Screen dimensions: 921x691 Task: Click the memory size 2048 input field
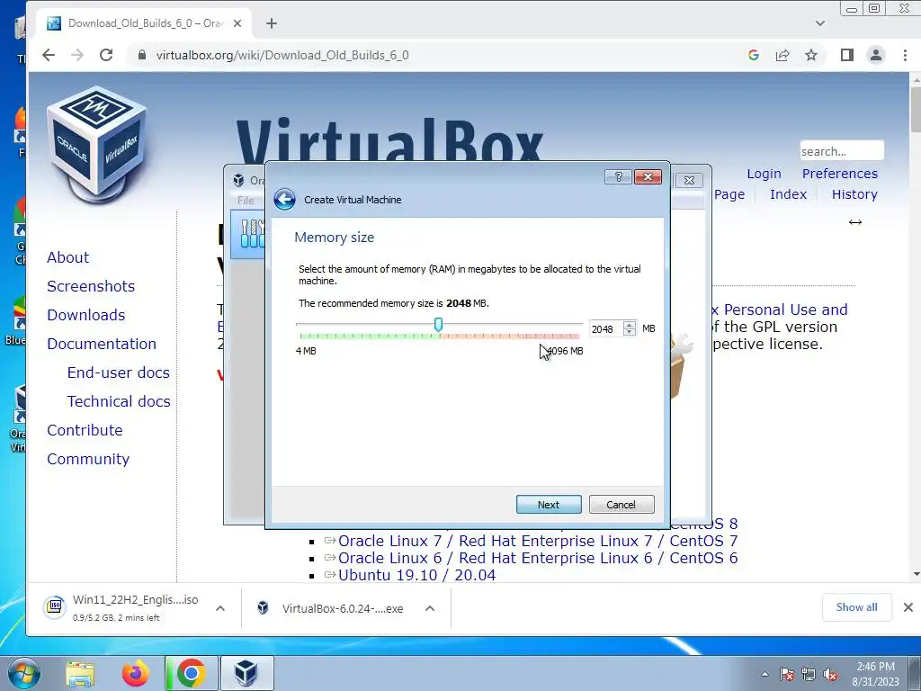click(x=606, y=329)
